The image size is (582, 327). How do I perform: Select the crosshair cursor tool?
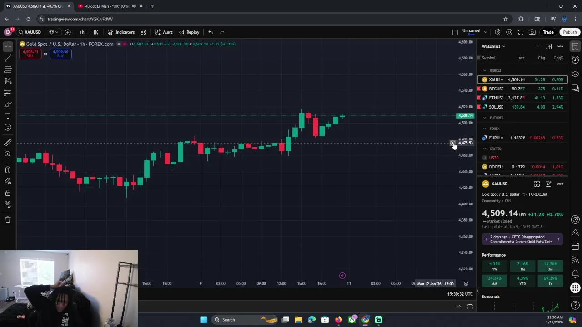point(8,46)
